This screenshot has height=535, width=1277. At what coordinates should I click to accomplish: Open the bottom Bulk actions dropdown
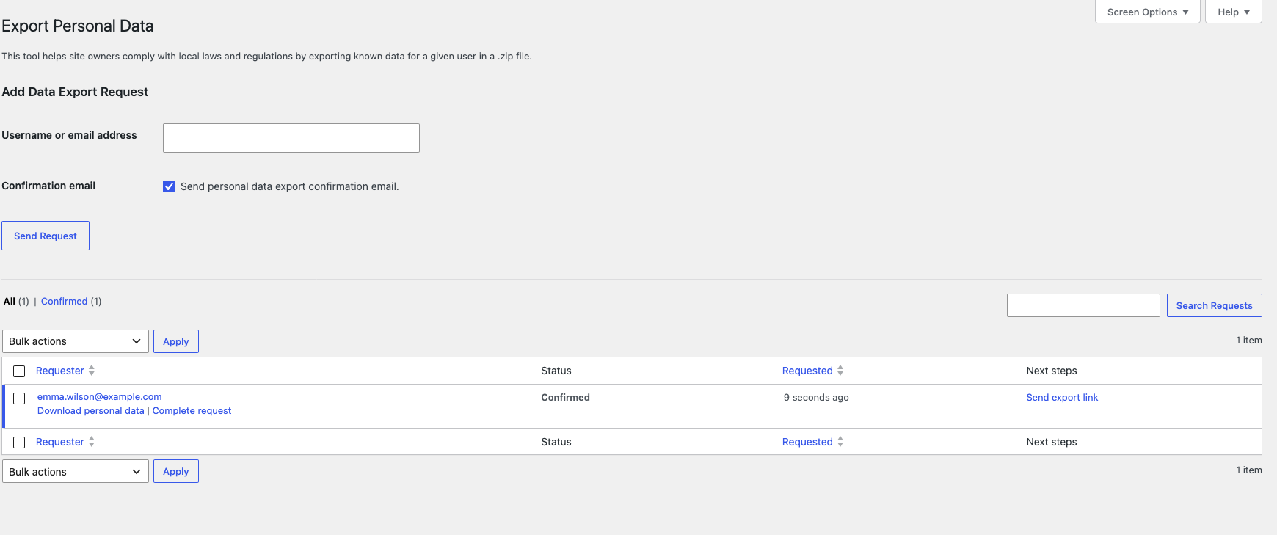tap(76, 471)
